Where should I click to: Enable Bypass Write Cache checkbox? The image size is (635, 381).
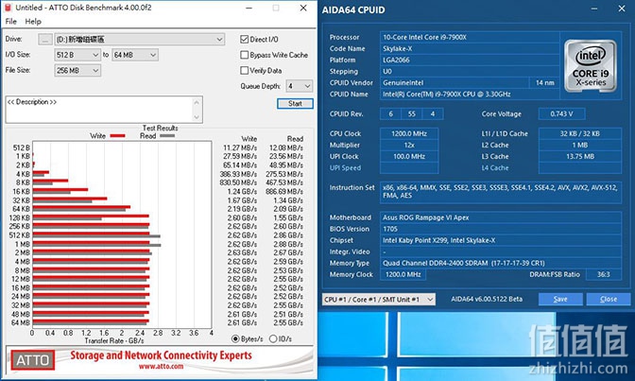click(244, 55)
